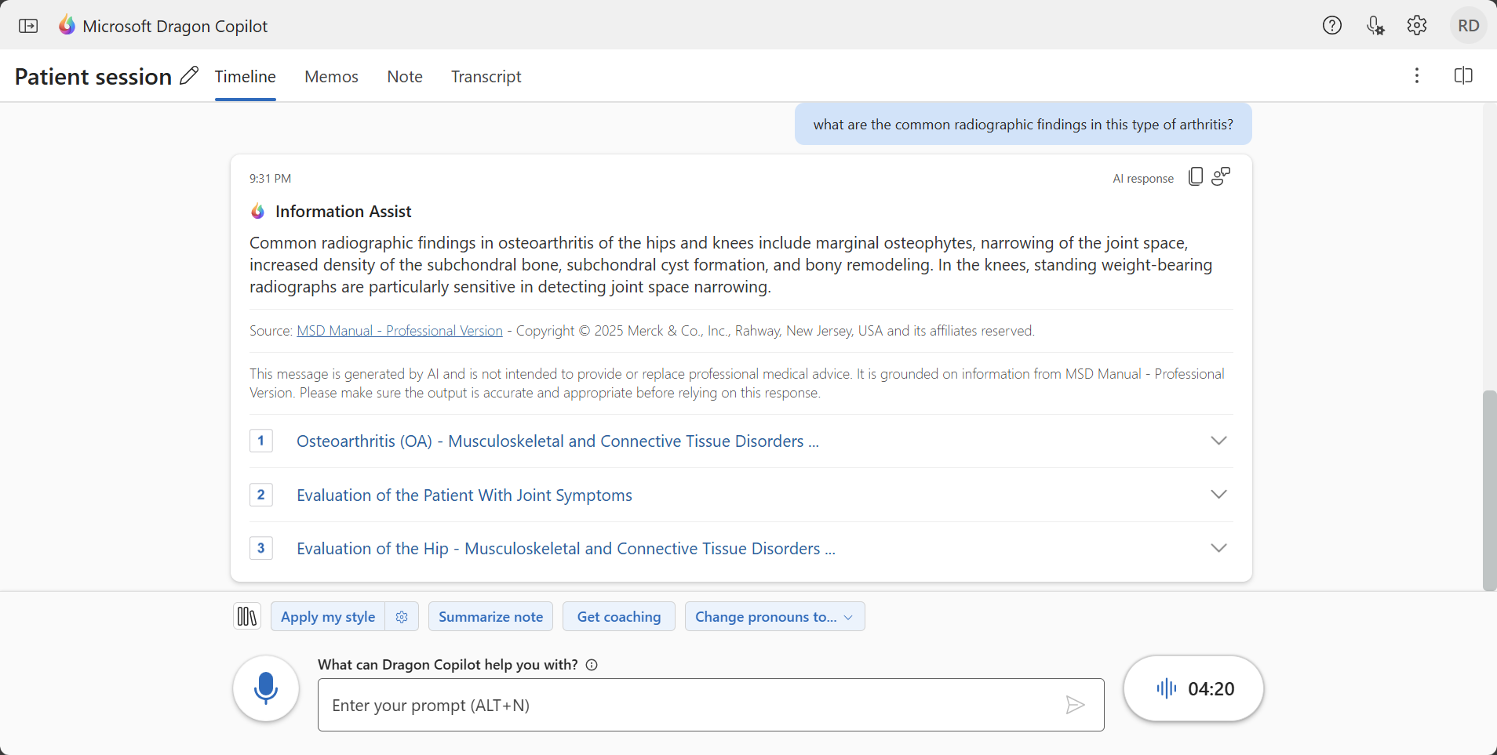
Task: Expand the Osteoarthritis (OA) reference chevron
Action: click(x=1218, y=441)
